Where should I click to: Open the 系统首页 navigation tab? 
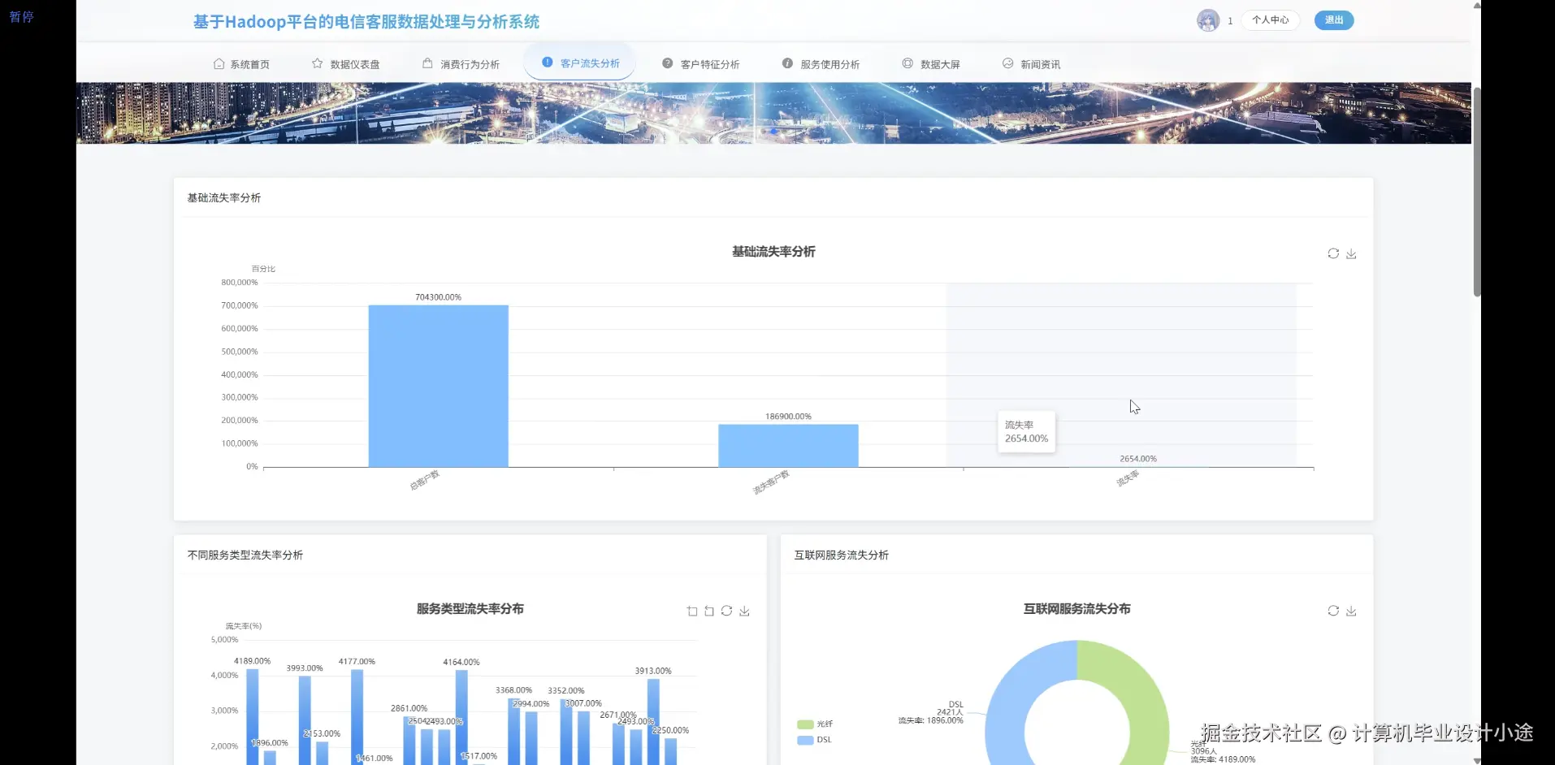coord(241,64)
